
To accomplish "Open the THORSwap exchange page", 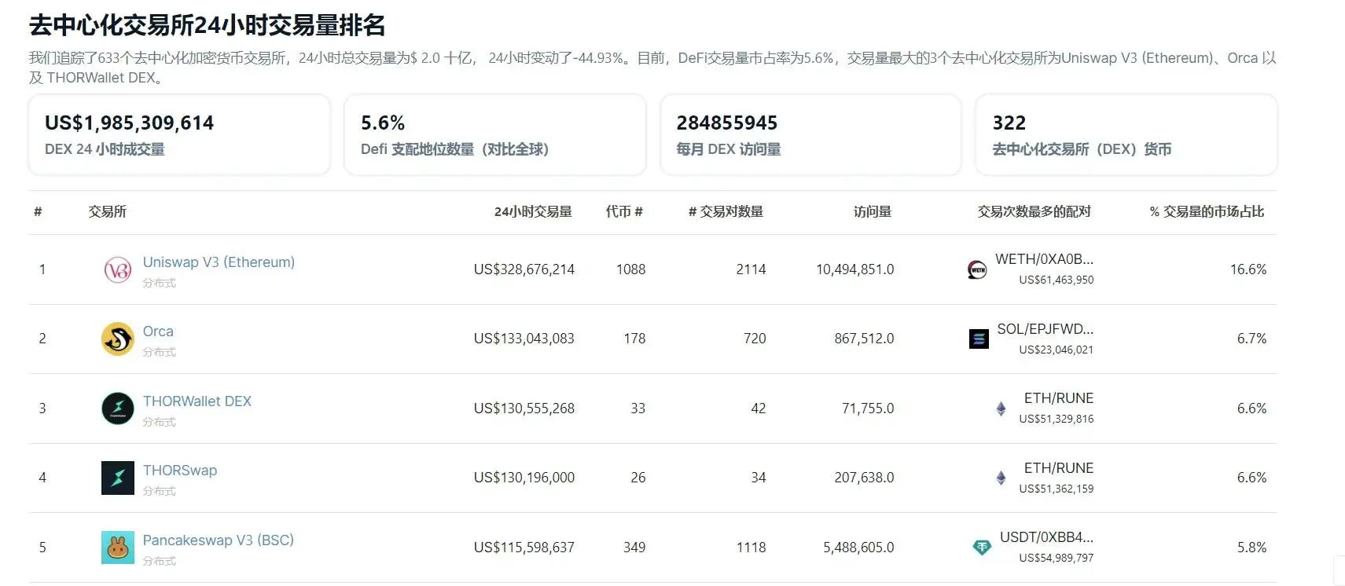I will (x=179, y=471).
